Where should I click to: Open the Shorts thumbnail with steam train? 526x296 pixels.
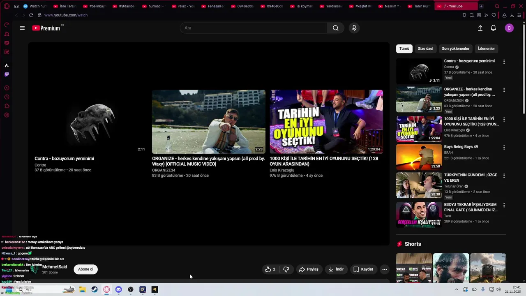point(488,268)
